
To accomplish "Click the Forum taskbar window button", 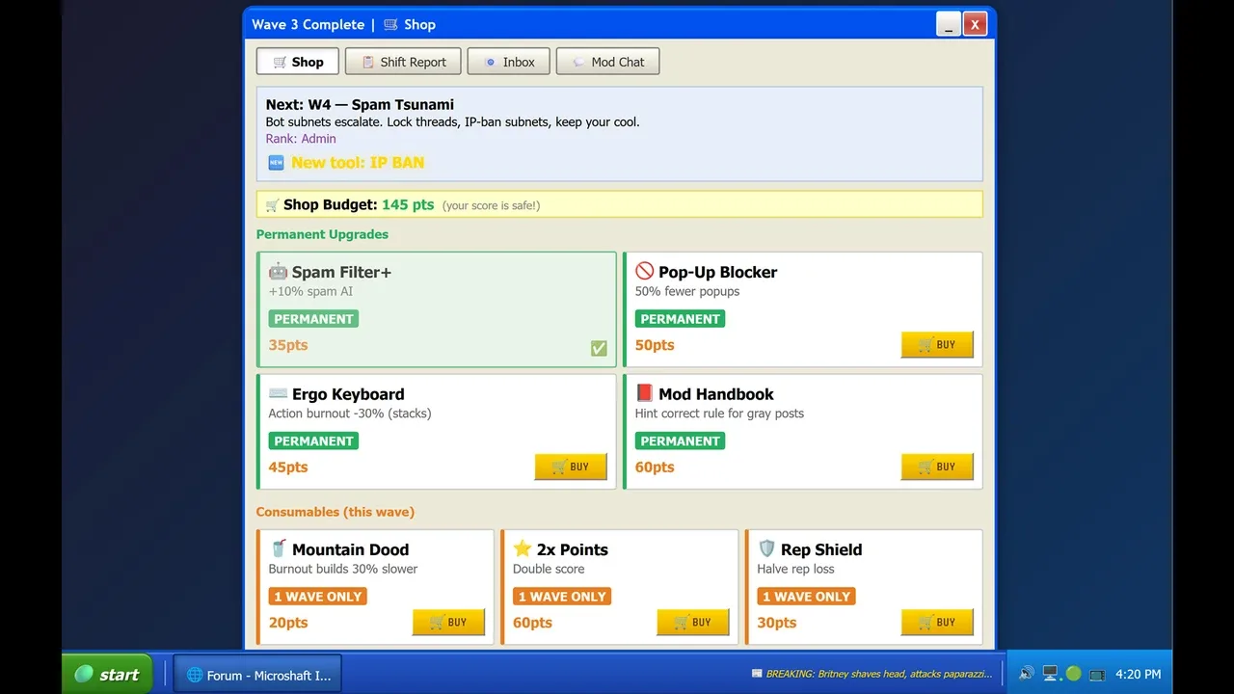I will [x=257, y=675].
